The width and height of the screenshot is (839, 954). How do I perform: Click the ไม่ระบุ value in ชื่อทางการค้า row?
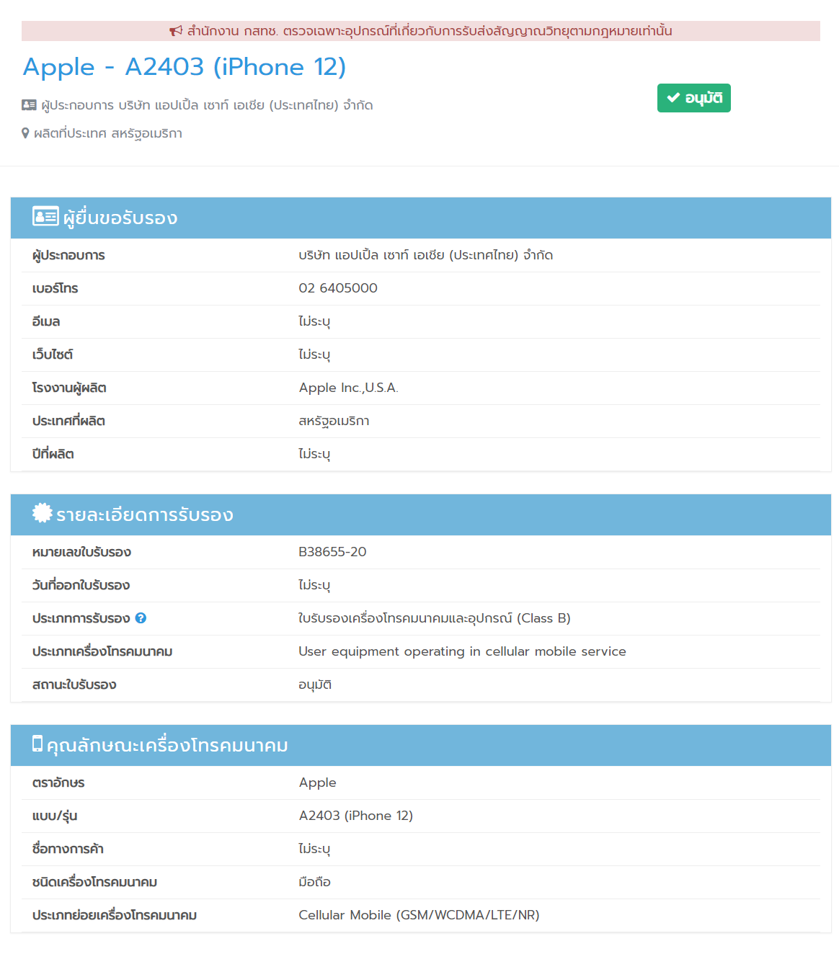(x=314, y=849)
